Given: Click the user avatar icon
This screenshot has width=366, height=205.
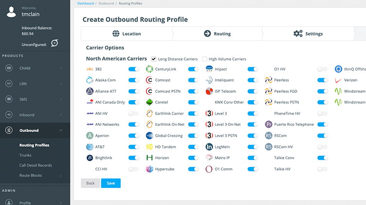Looking at the screenshot, I should click(x=11, y=11).
